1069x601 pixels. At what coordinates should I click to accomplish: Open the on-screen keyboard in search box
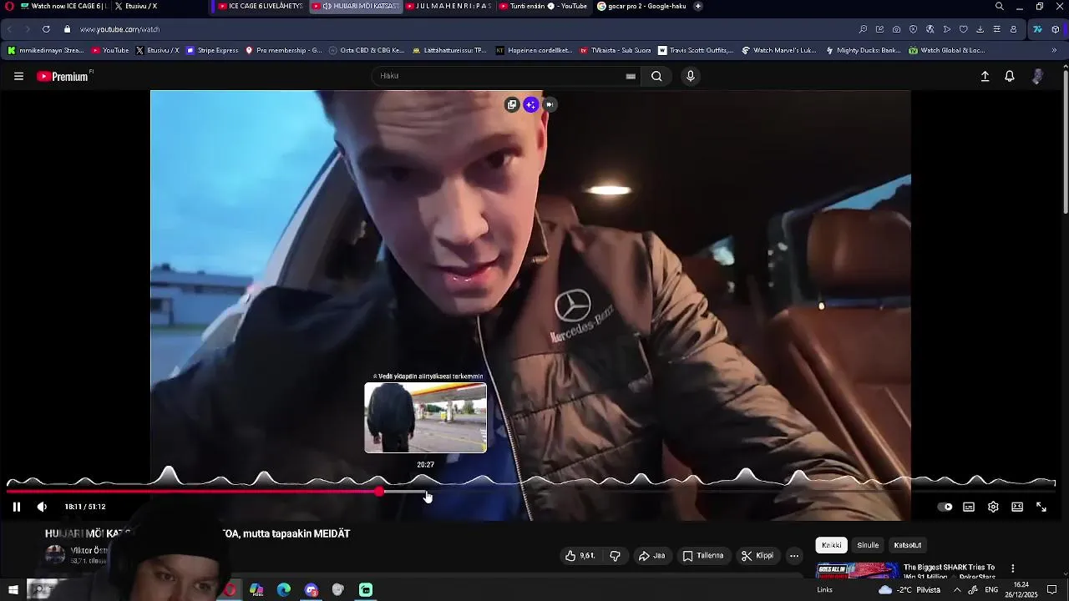coord(631,76)
